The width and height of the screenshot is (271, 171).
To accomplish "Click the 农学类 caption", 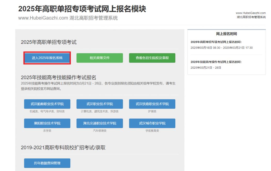I will click(47, 131).
